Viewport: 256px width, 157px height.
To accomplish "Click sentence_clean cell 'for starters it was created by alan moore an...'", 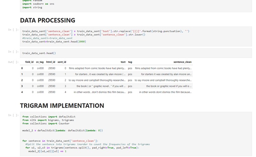I will (x=166, y=74).
